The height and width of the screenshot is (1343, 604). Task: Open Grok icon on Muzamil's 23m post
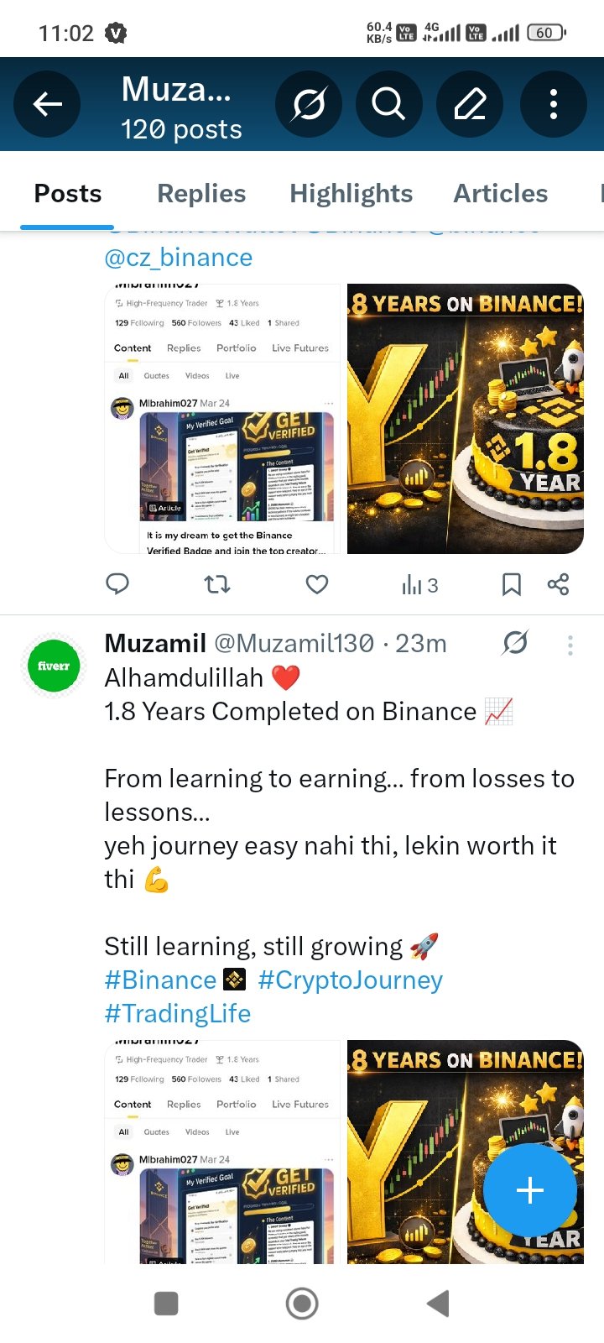click(515, 644)
